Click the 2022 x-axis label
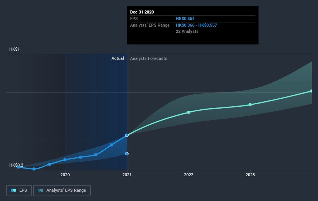318x201 pixels. [188, 175]
